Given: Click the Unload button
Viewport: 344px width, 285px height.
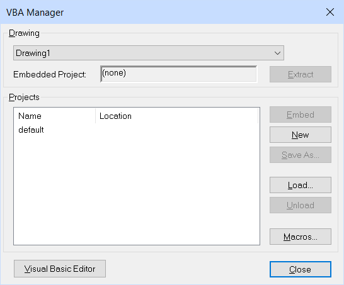Looking at the screenshot, I should 301,205.
